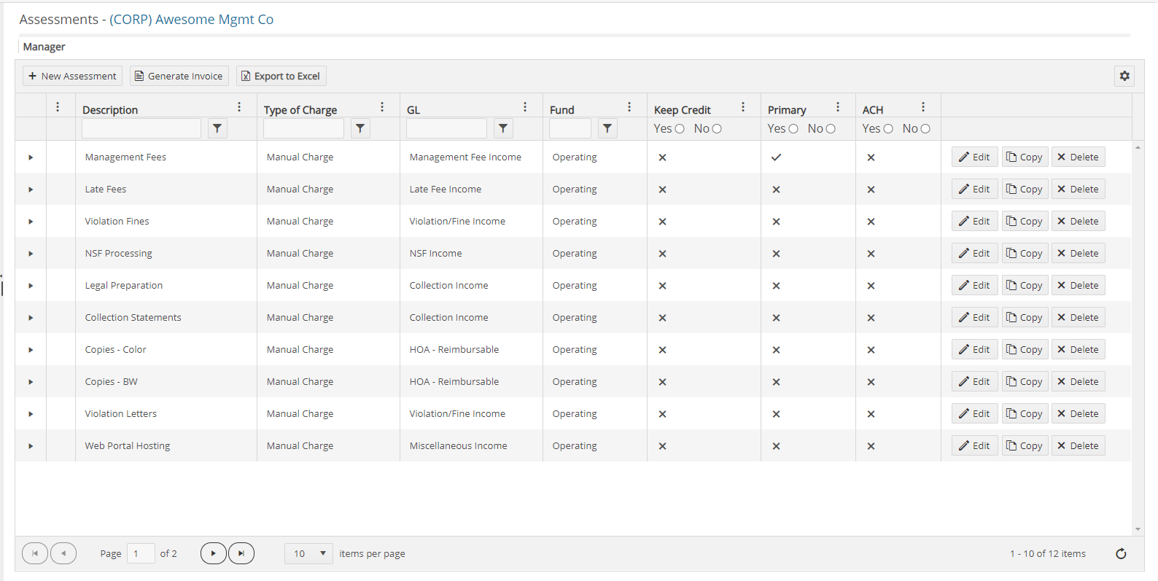This screenshot has height=581, width=1158.
Task: Open the Description column filter funnel
Action: tap(217, 128)
